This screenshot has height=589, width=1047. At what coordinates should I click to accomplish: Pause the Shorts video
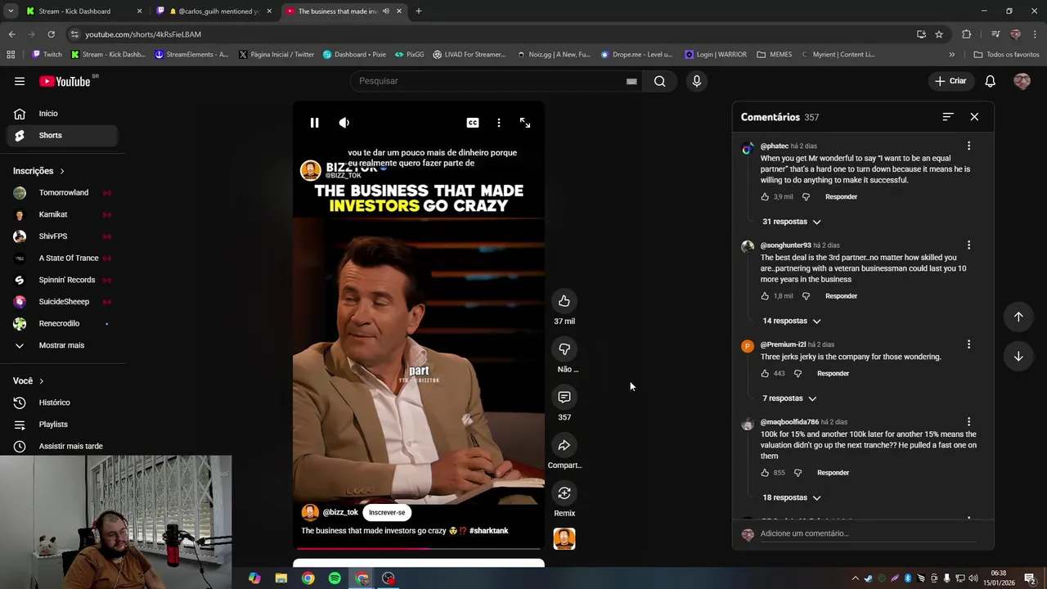(314, 123)
